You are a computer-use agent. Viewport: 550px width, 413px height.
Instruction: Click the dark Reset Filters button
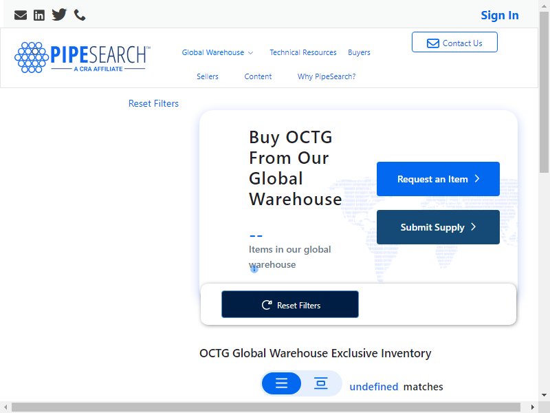click(x=290, y=304)
